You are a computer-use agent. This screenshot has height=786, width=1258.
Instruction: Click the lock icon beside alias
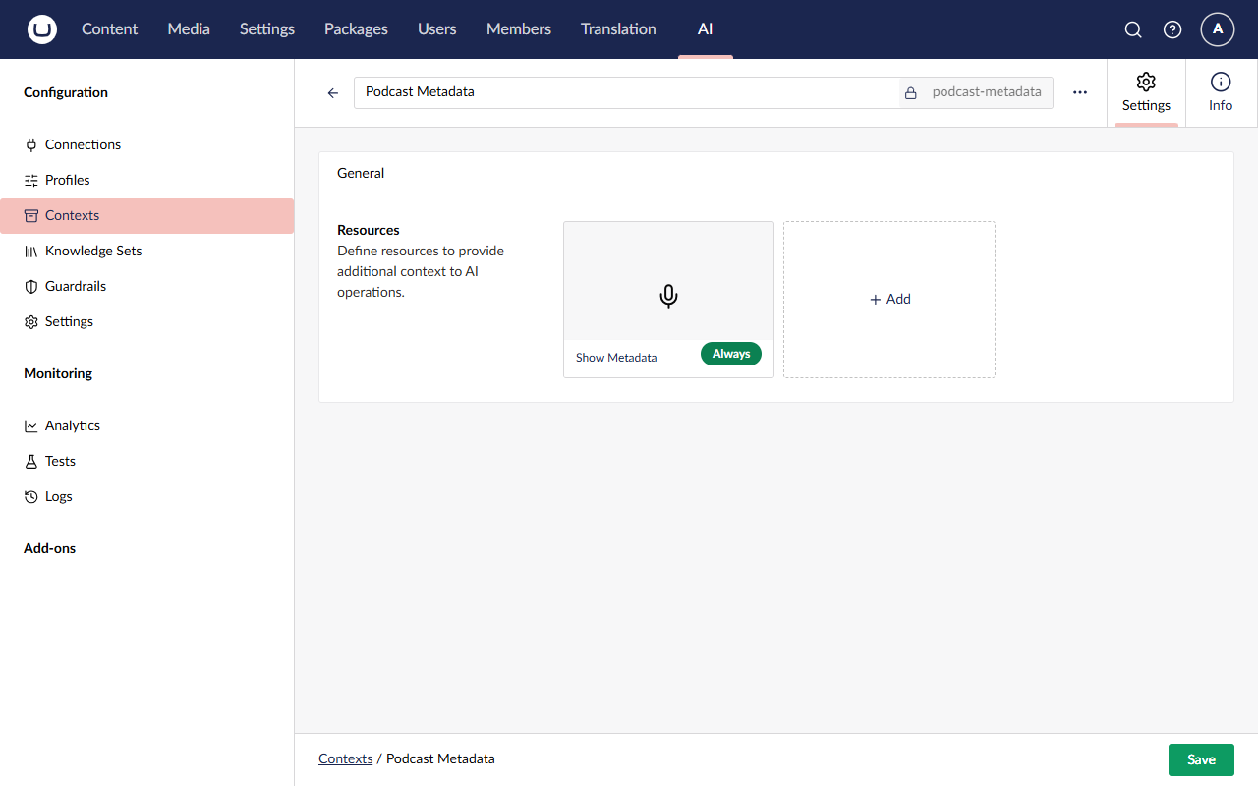point(911,93)
